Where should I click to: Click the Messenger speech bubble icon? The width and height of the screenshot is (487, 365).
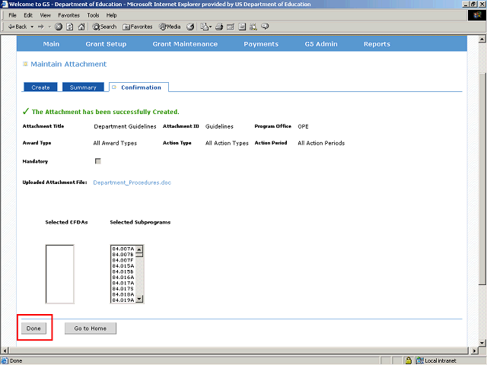pyautogui.click(x=265, y=27)
